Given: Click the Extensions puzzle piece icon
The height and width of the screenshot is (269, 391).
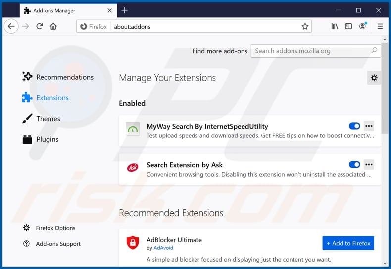Looking at the screenshot, I should pyautogui.click(x=27, y=97).
